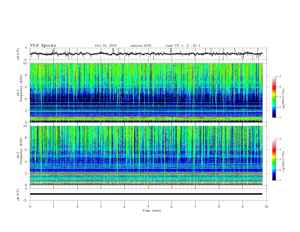Viewport: 300px width, 232px height.
Task: Click the ch.1 "Frequency (kHz)" axis label
Action: [x=21, y=88]
